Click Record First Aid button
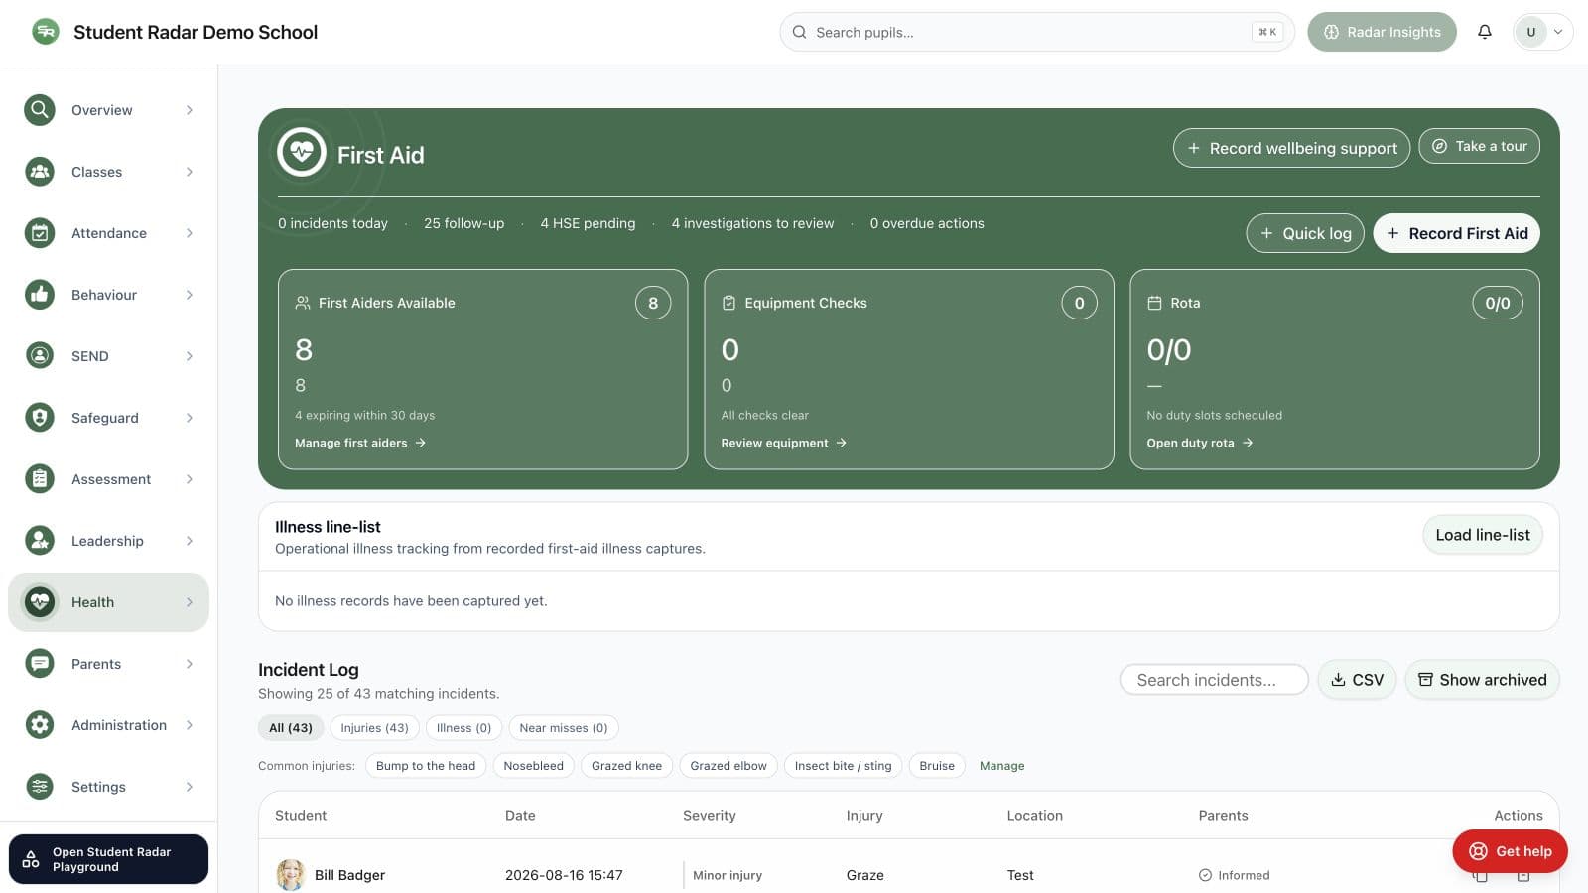Image resolution: width=1588 pixels, height=893 pixels. 1456,233
